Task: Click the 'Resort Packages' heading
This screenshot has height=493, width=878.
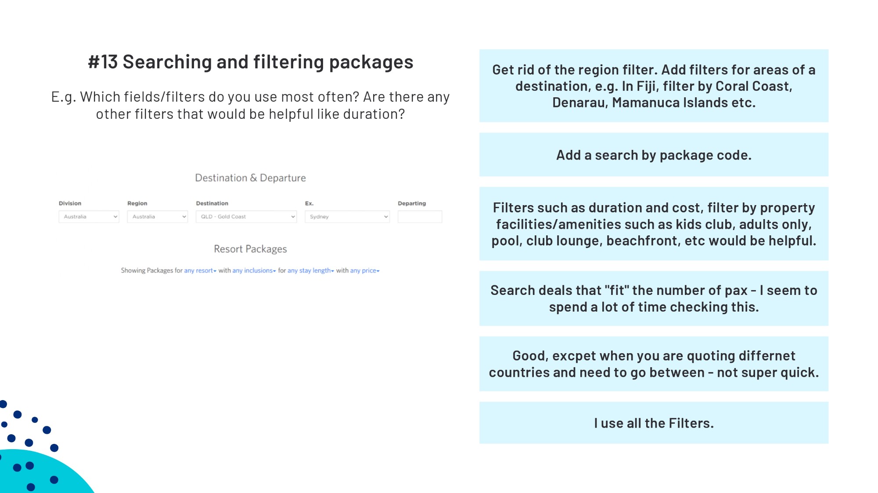Action: pyautogui.click(x=250, y=249)
